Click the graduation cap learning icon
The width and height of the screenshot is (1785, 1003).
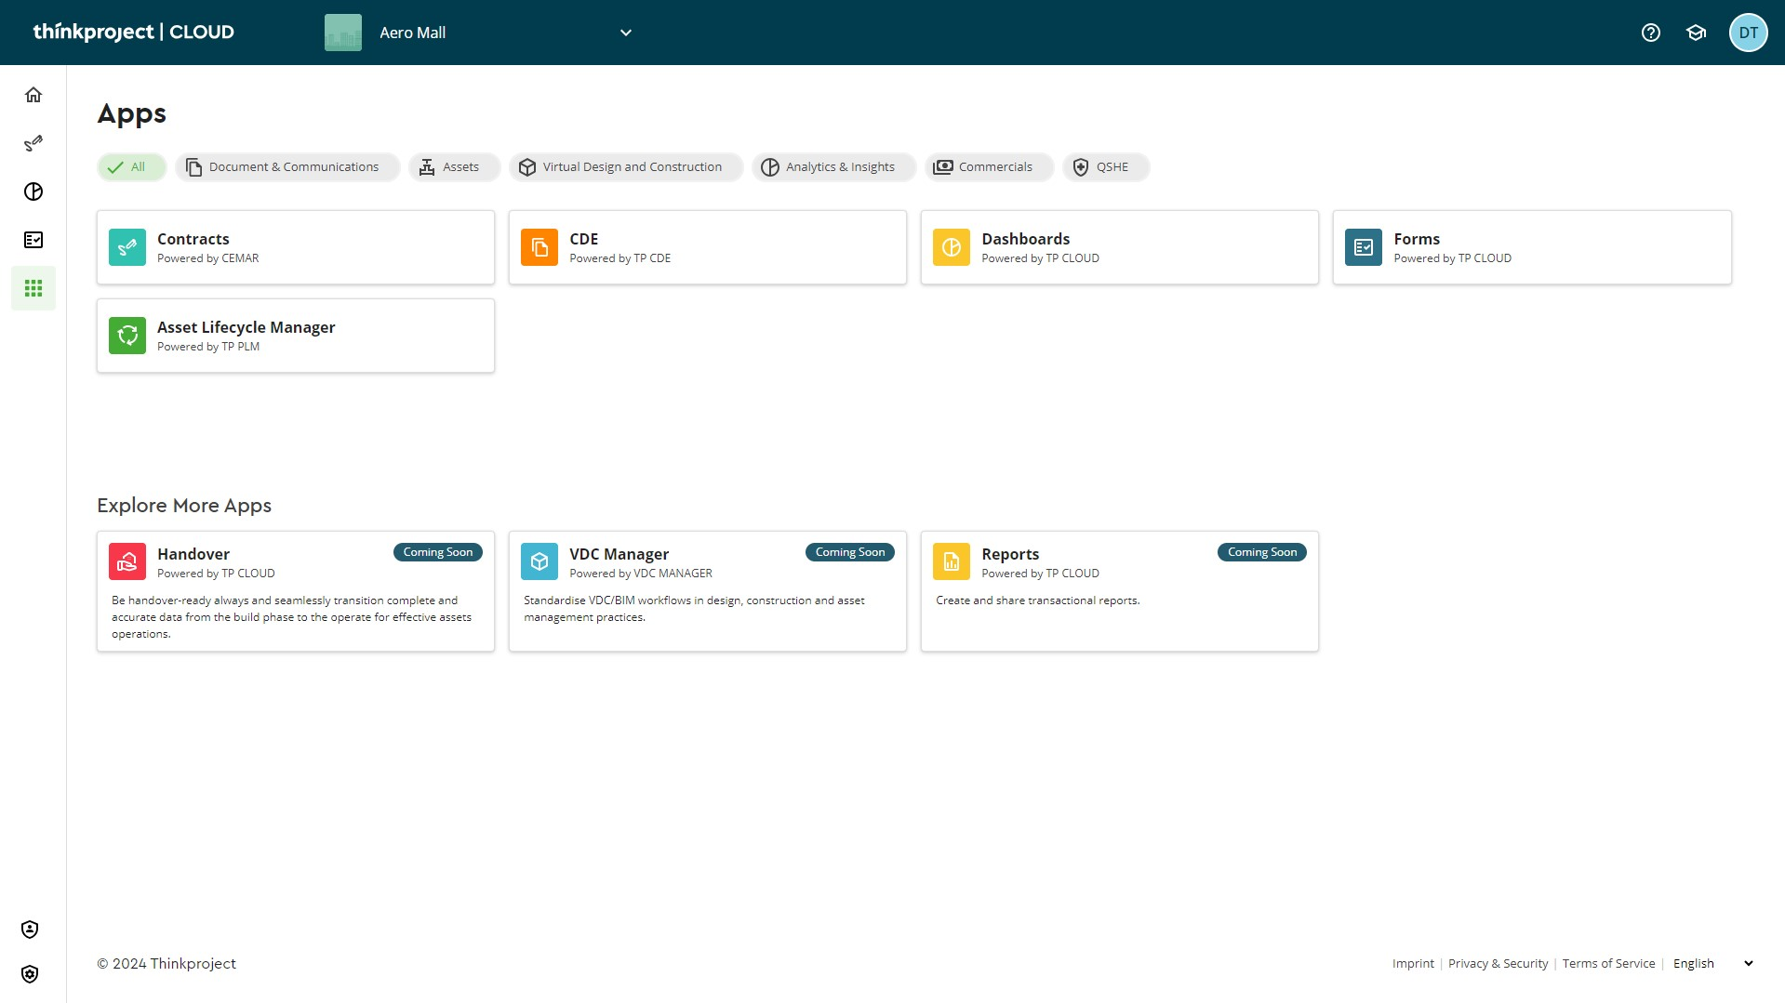pos(1696,33)
